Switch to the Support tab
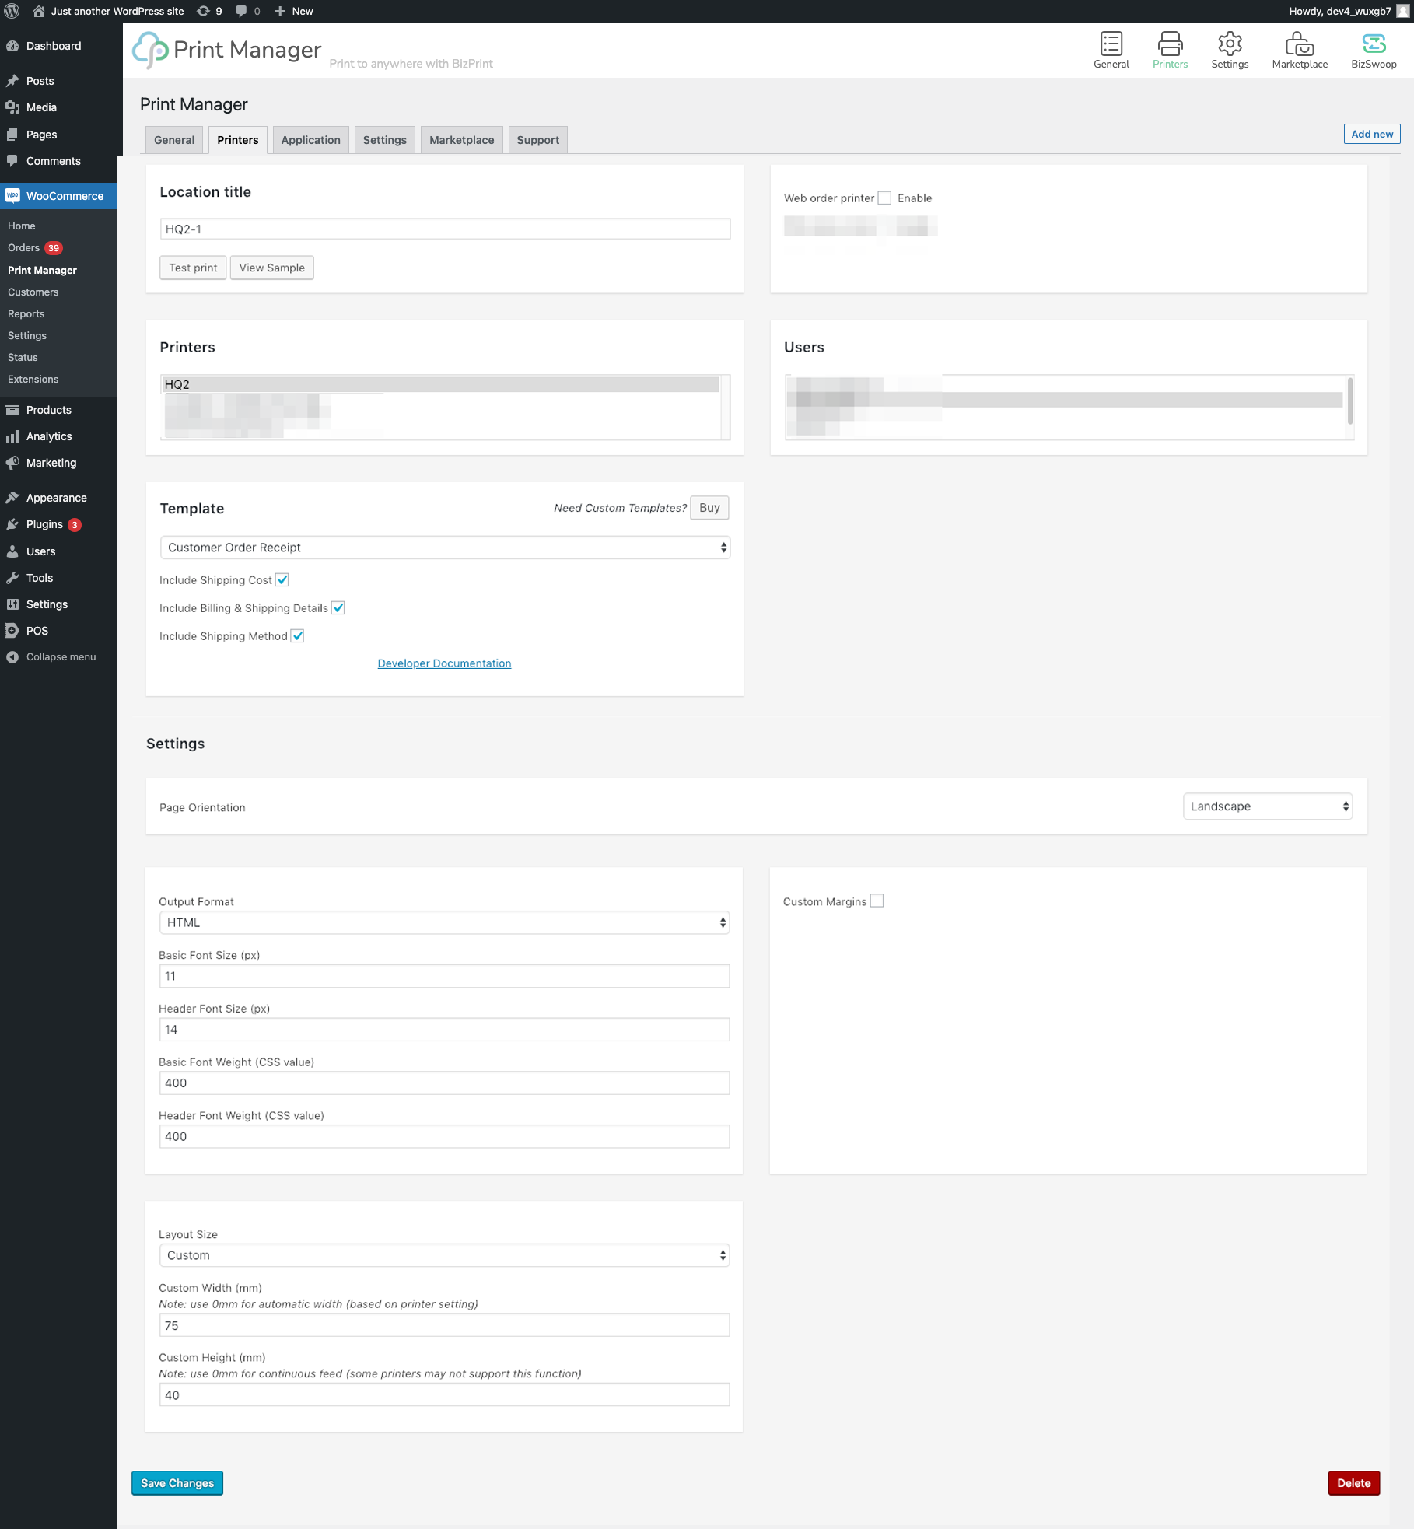Image resolution: width=1414 pixels, height=1529 pixels. [538, 140]
